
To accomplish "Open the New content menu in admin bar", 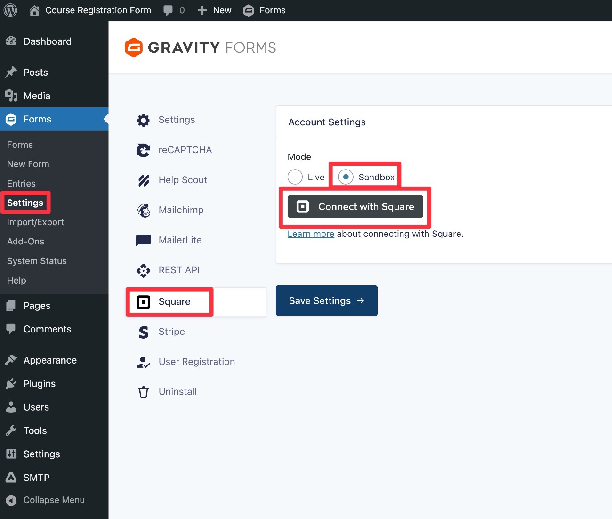I will coord(215,10).
